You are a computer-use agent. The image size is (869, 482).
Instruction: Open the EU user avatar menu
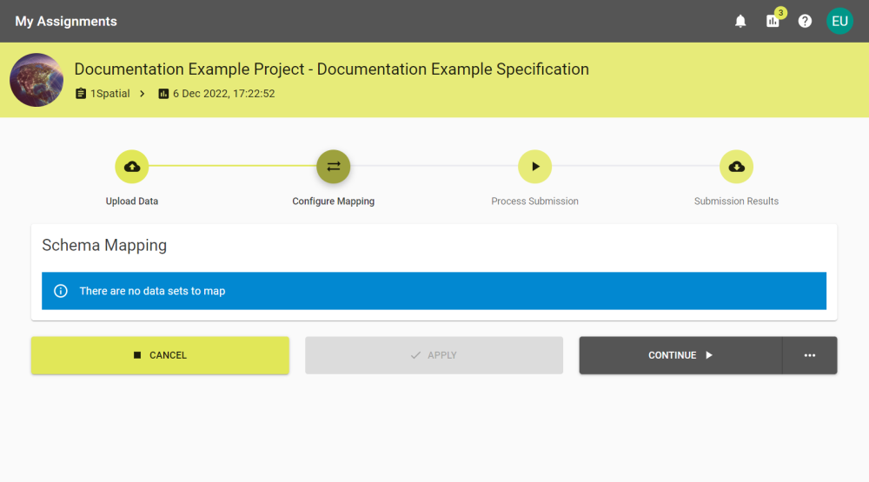839,21
